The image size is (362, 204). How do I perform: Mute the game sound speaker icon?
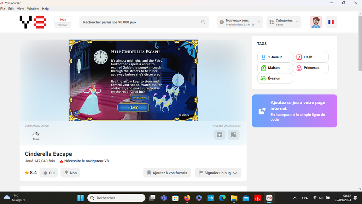[x=76, y=113]
